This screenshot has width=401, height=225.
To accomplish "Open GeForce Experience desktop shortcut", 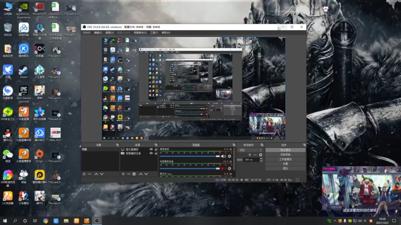I will [x=24, y=10].
